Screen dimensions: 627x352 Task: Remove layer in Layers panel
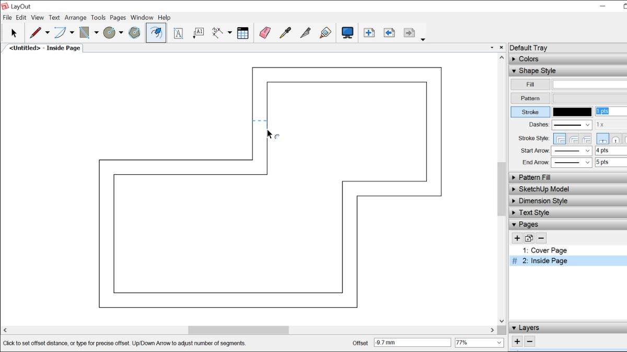529,342
